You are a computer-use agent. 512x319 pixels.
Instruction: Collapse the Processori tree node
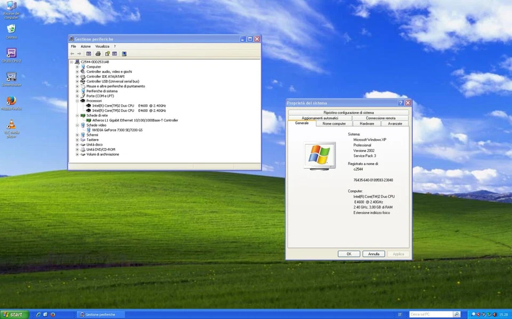[x=77, y=101]
